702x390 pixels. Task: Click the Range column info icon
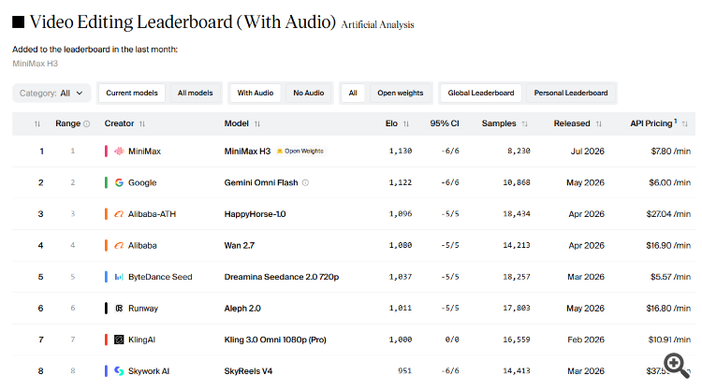[87, 123]
